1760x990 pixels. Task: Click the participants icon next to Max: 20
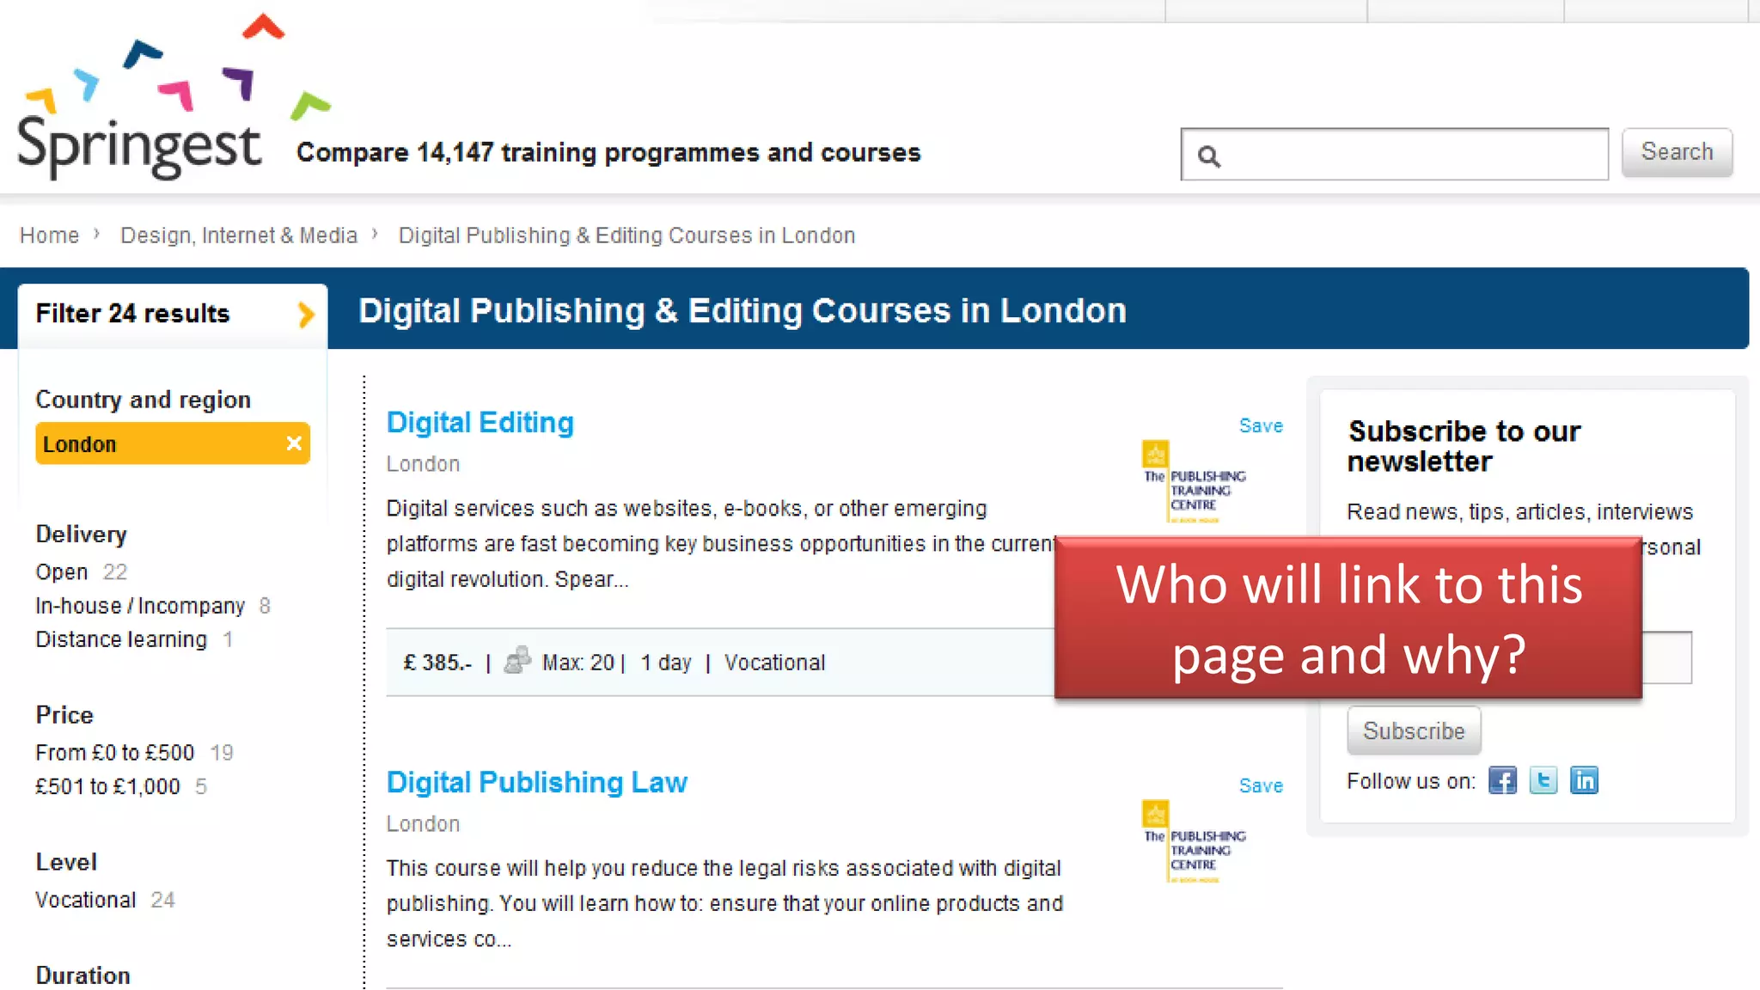[x=517, y=661]
